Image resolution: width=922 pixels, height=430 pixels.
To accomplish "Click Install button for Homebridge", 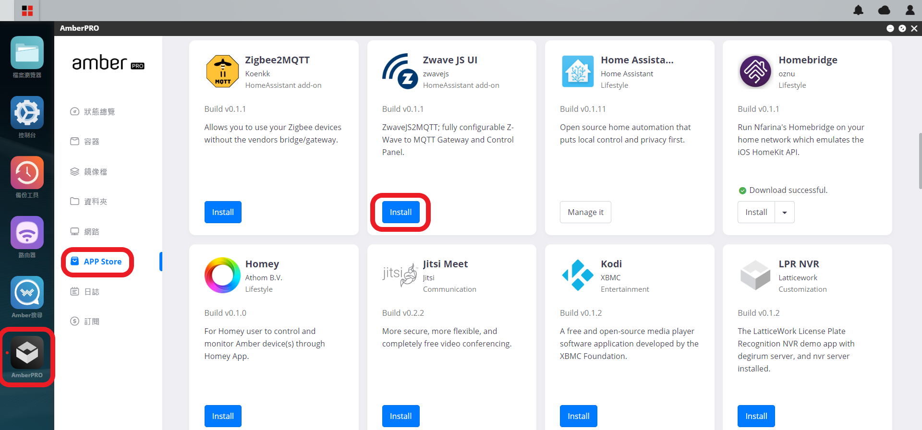I will coord(756,212).
